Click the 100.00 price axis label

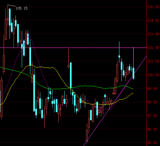pos(153,75)
